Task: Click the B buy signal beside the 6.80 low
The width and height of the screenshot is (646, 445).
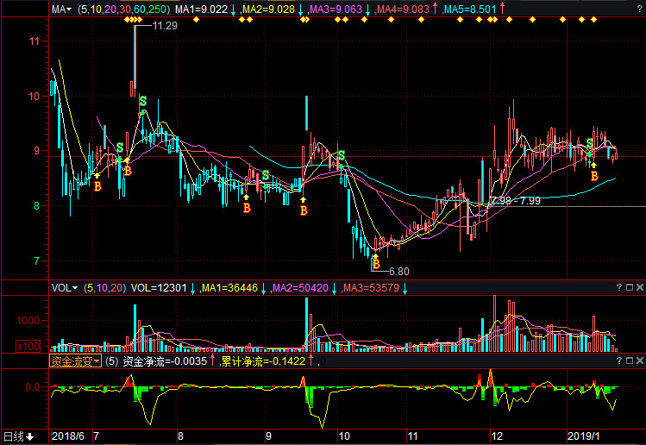Action: (376, 264)
